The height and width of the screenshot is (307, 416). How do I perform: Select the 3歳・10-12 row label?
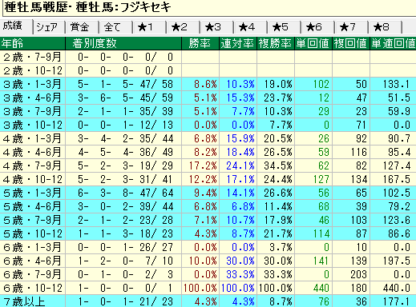[33, 125]
